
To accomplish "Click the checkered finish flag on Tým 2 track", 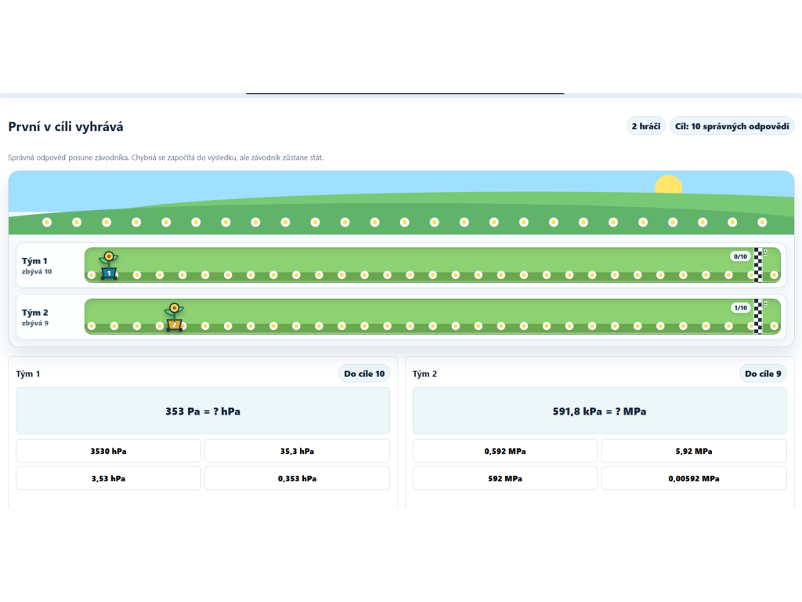I will 758,317.
